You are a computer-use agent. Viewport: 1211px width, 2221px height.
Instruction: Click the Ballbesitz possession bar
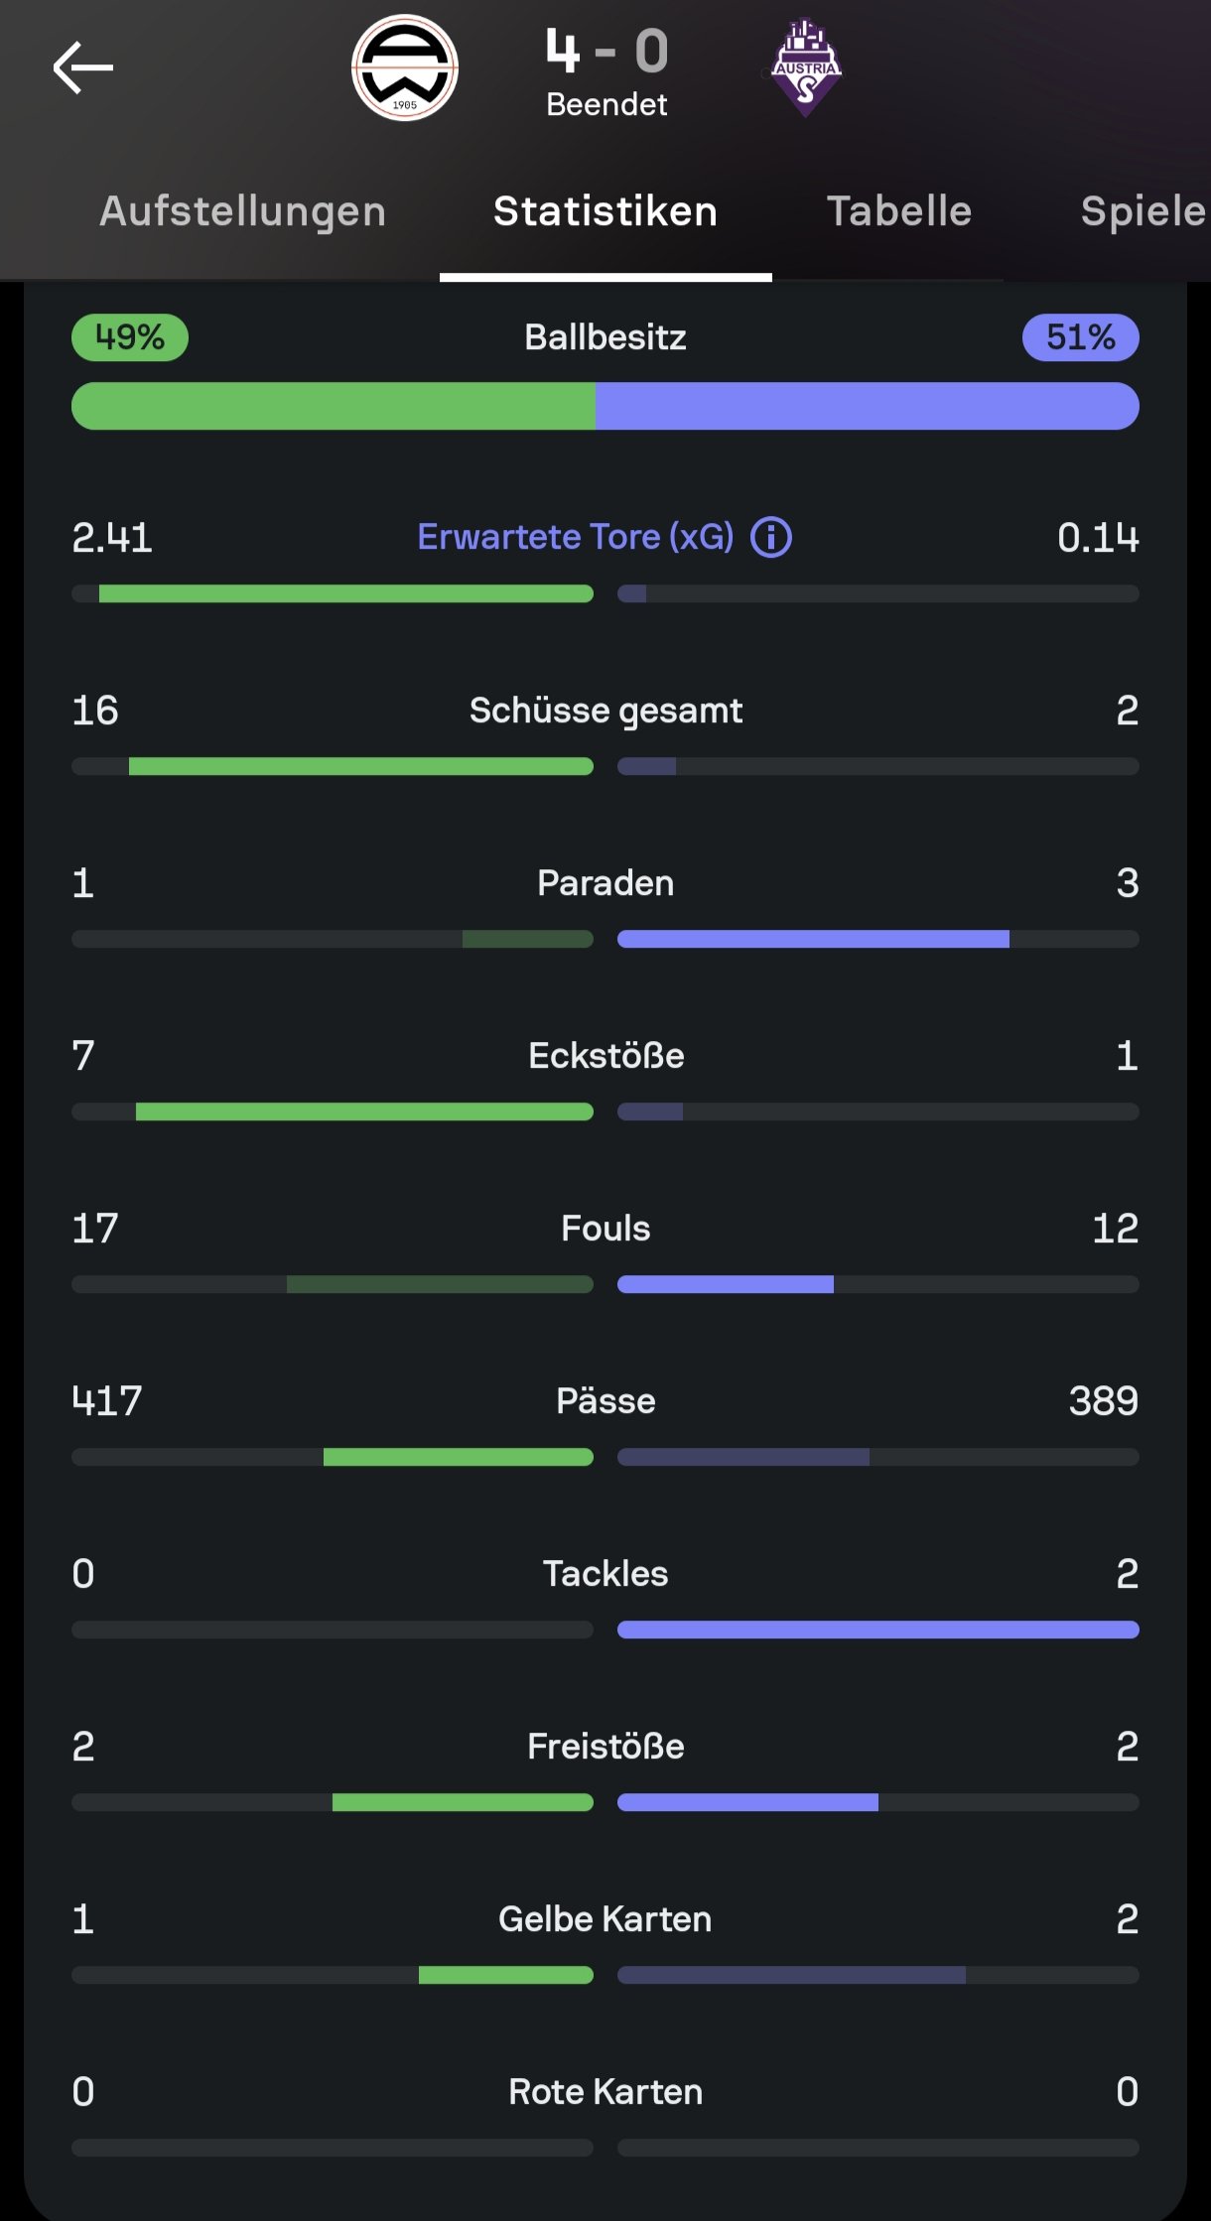[x=605, y=406]
